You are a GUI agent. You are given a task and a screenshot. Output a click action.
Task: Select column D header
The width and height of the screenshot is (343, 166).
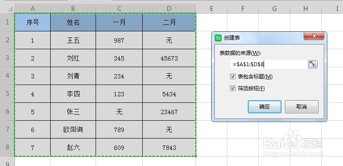click(169, 9)
